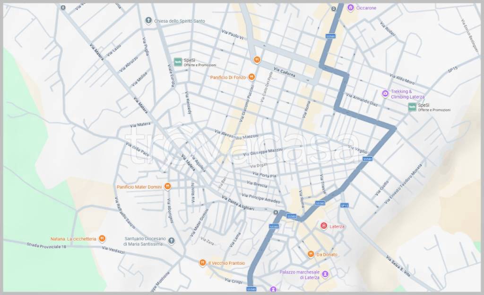Select the Ciccarone purple marker icon
Screen dimensions: 484x295
pyautogui.click(x=350, y=8)
